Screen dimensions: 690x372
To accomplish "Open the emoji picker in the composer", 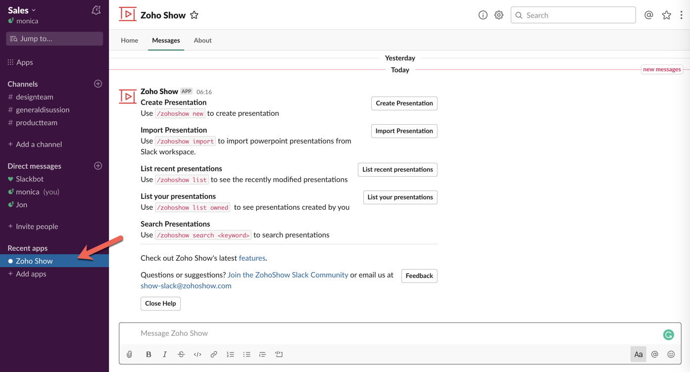I will point(671,354).
